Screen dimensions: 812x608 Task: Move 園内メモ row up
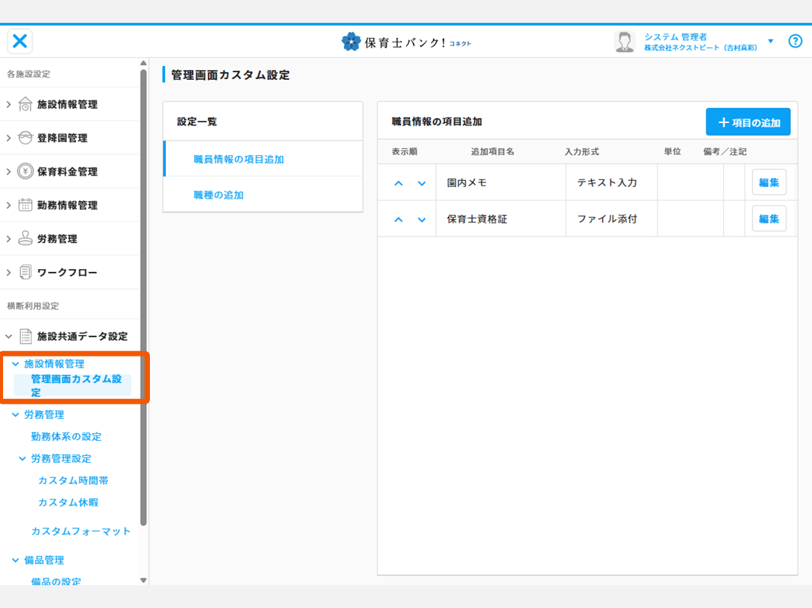tap(398, 183)
